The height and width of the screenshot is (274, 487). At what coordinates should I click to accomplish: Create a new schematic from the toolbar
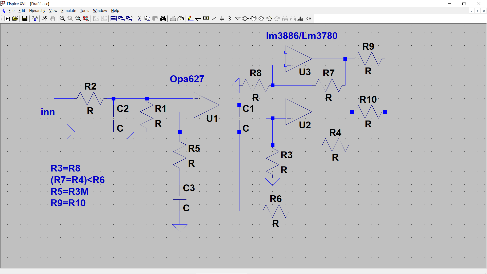(x=7, y=19)
